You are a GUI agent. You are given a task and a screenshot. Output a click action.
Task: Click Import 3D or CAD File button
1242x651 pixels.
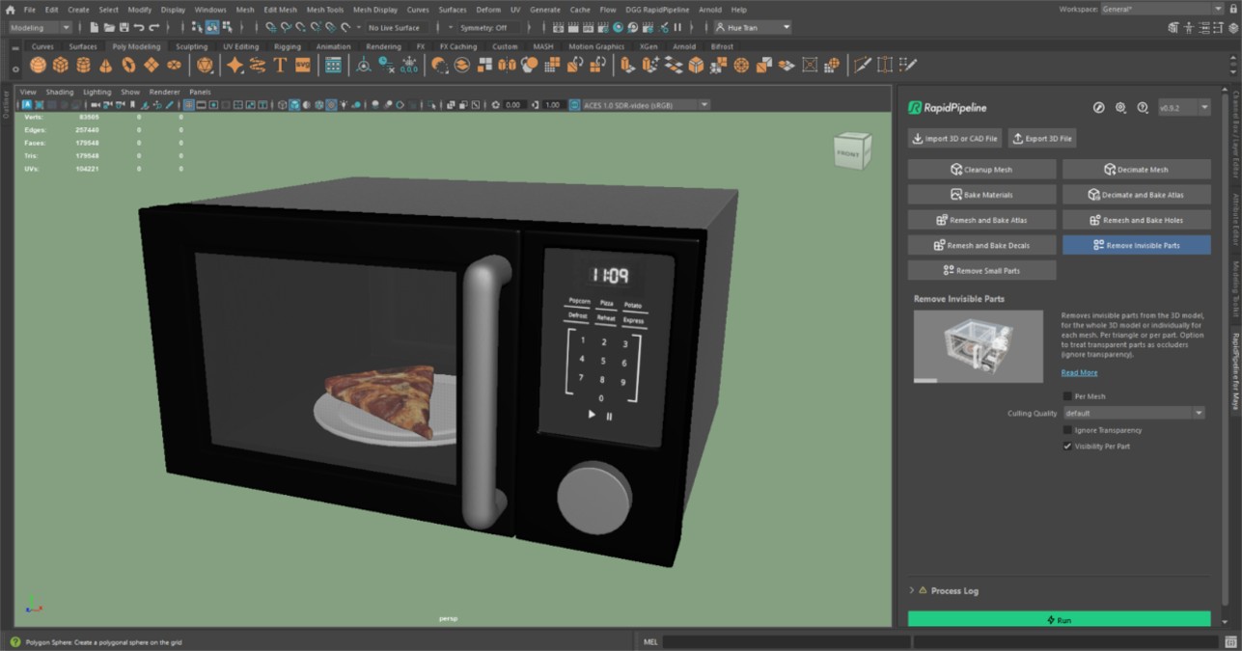coord(954,139)
